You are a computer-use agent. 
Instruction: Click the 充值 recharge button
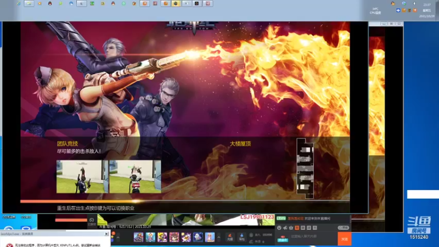click(x=230, y=238)
